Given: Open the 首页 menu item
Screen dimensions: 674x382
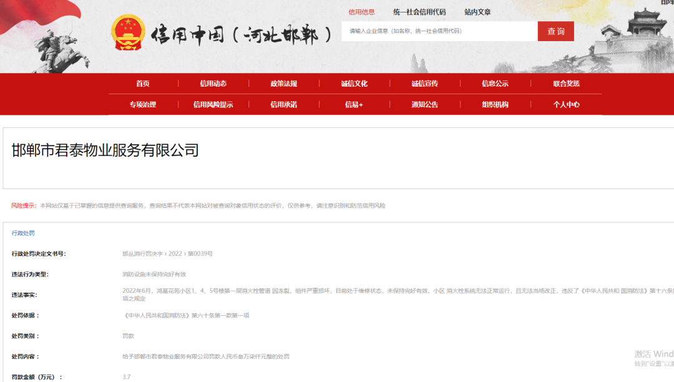Looking at the screenshot, I should [143, 84].
